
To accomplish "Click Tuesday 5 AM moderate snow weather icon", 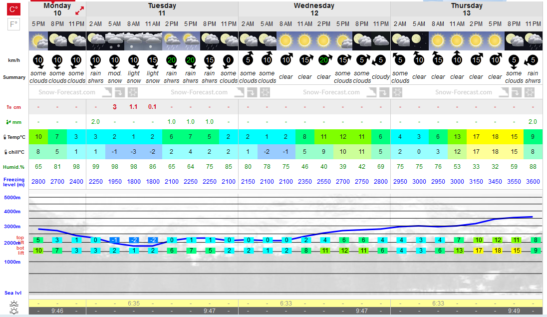I will [114, 41].
